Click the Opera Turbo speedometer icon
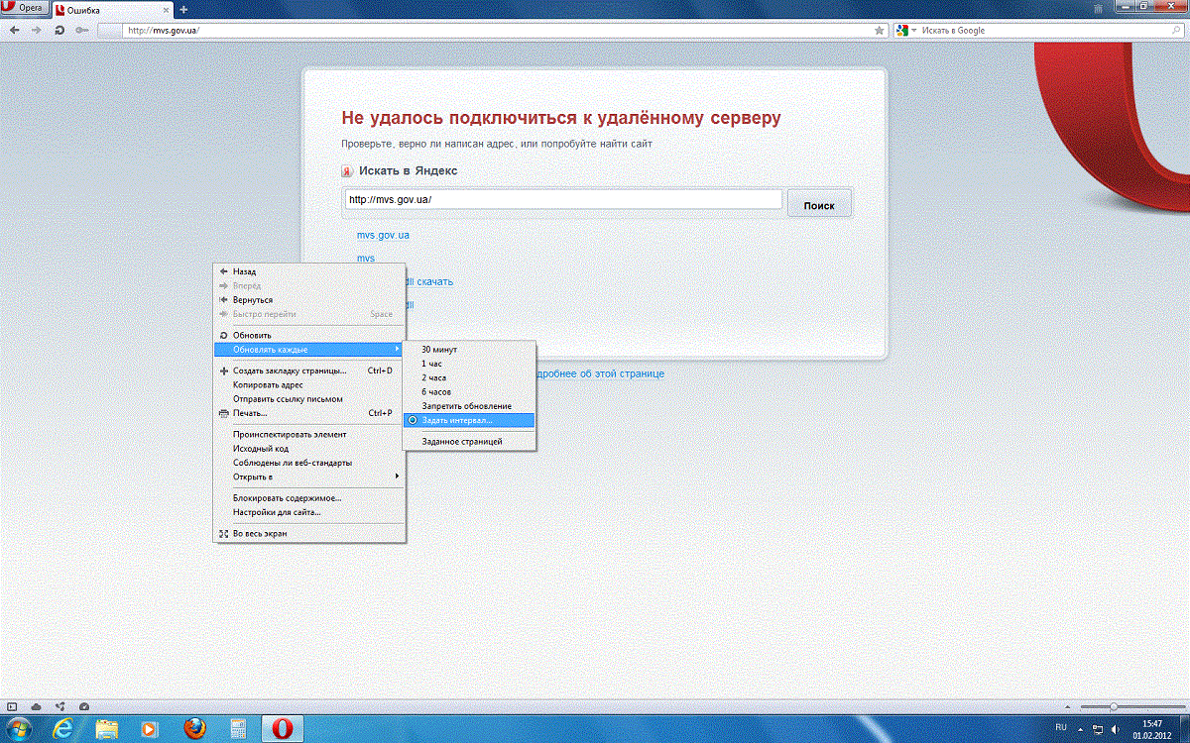The width and height of the screenshot is (1190, 743). click(84, 706)
